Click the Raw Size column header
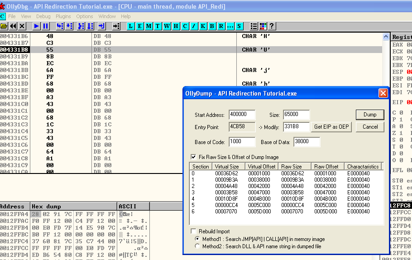The width and height of the screenshot is (412, 260). [295, 166]
